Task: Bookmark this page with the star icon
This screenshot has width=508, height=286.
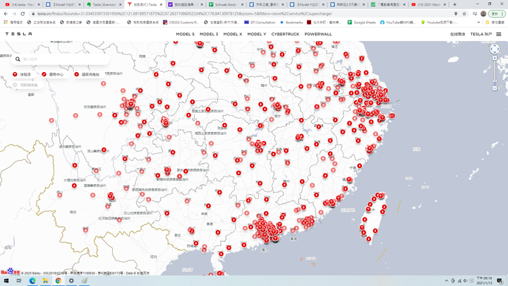Action: point(464,13)
